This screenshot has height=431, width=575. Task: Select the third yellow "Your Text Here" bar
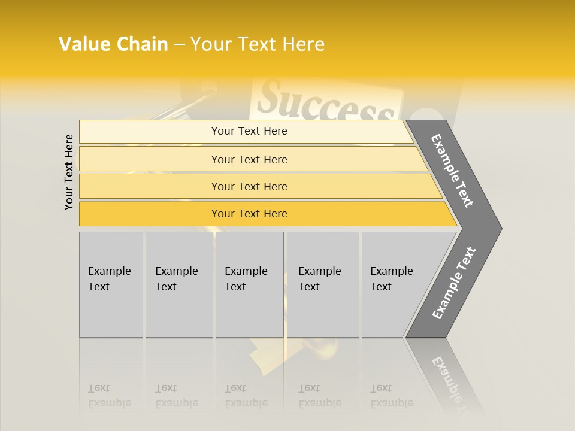(x=249, y=186)
